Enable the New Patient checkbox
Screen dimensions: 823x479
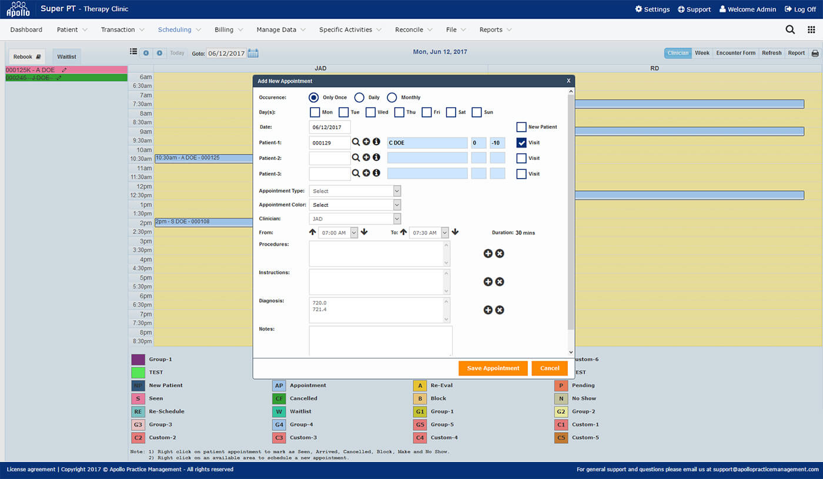[521, 127]
